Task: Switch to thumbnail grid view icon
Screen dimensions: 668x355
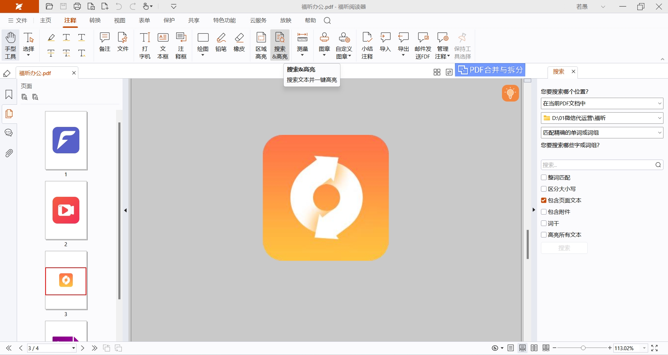Action: 437,72
